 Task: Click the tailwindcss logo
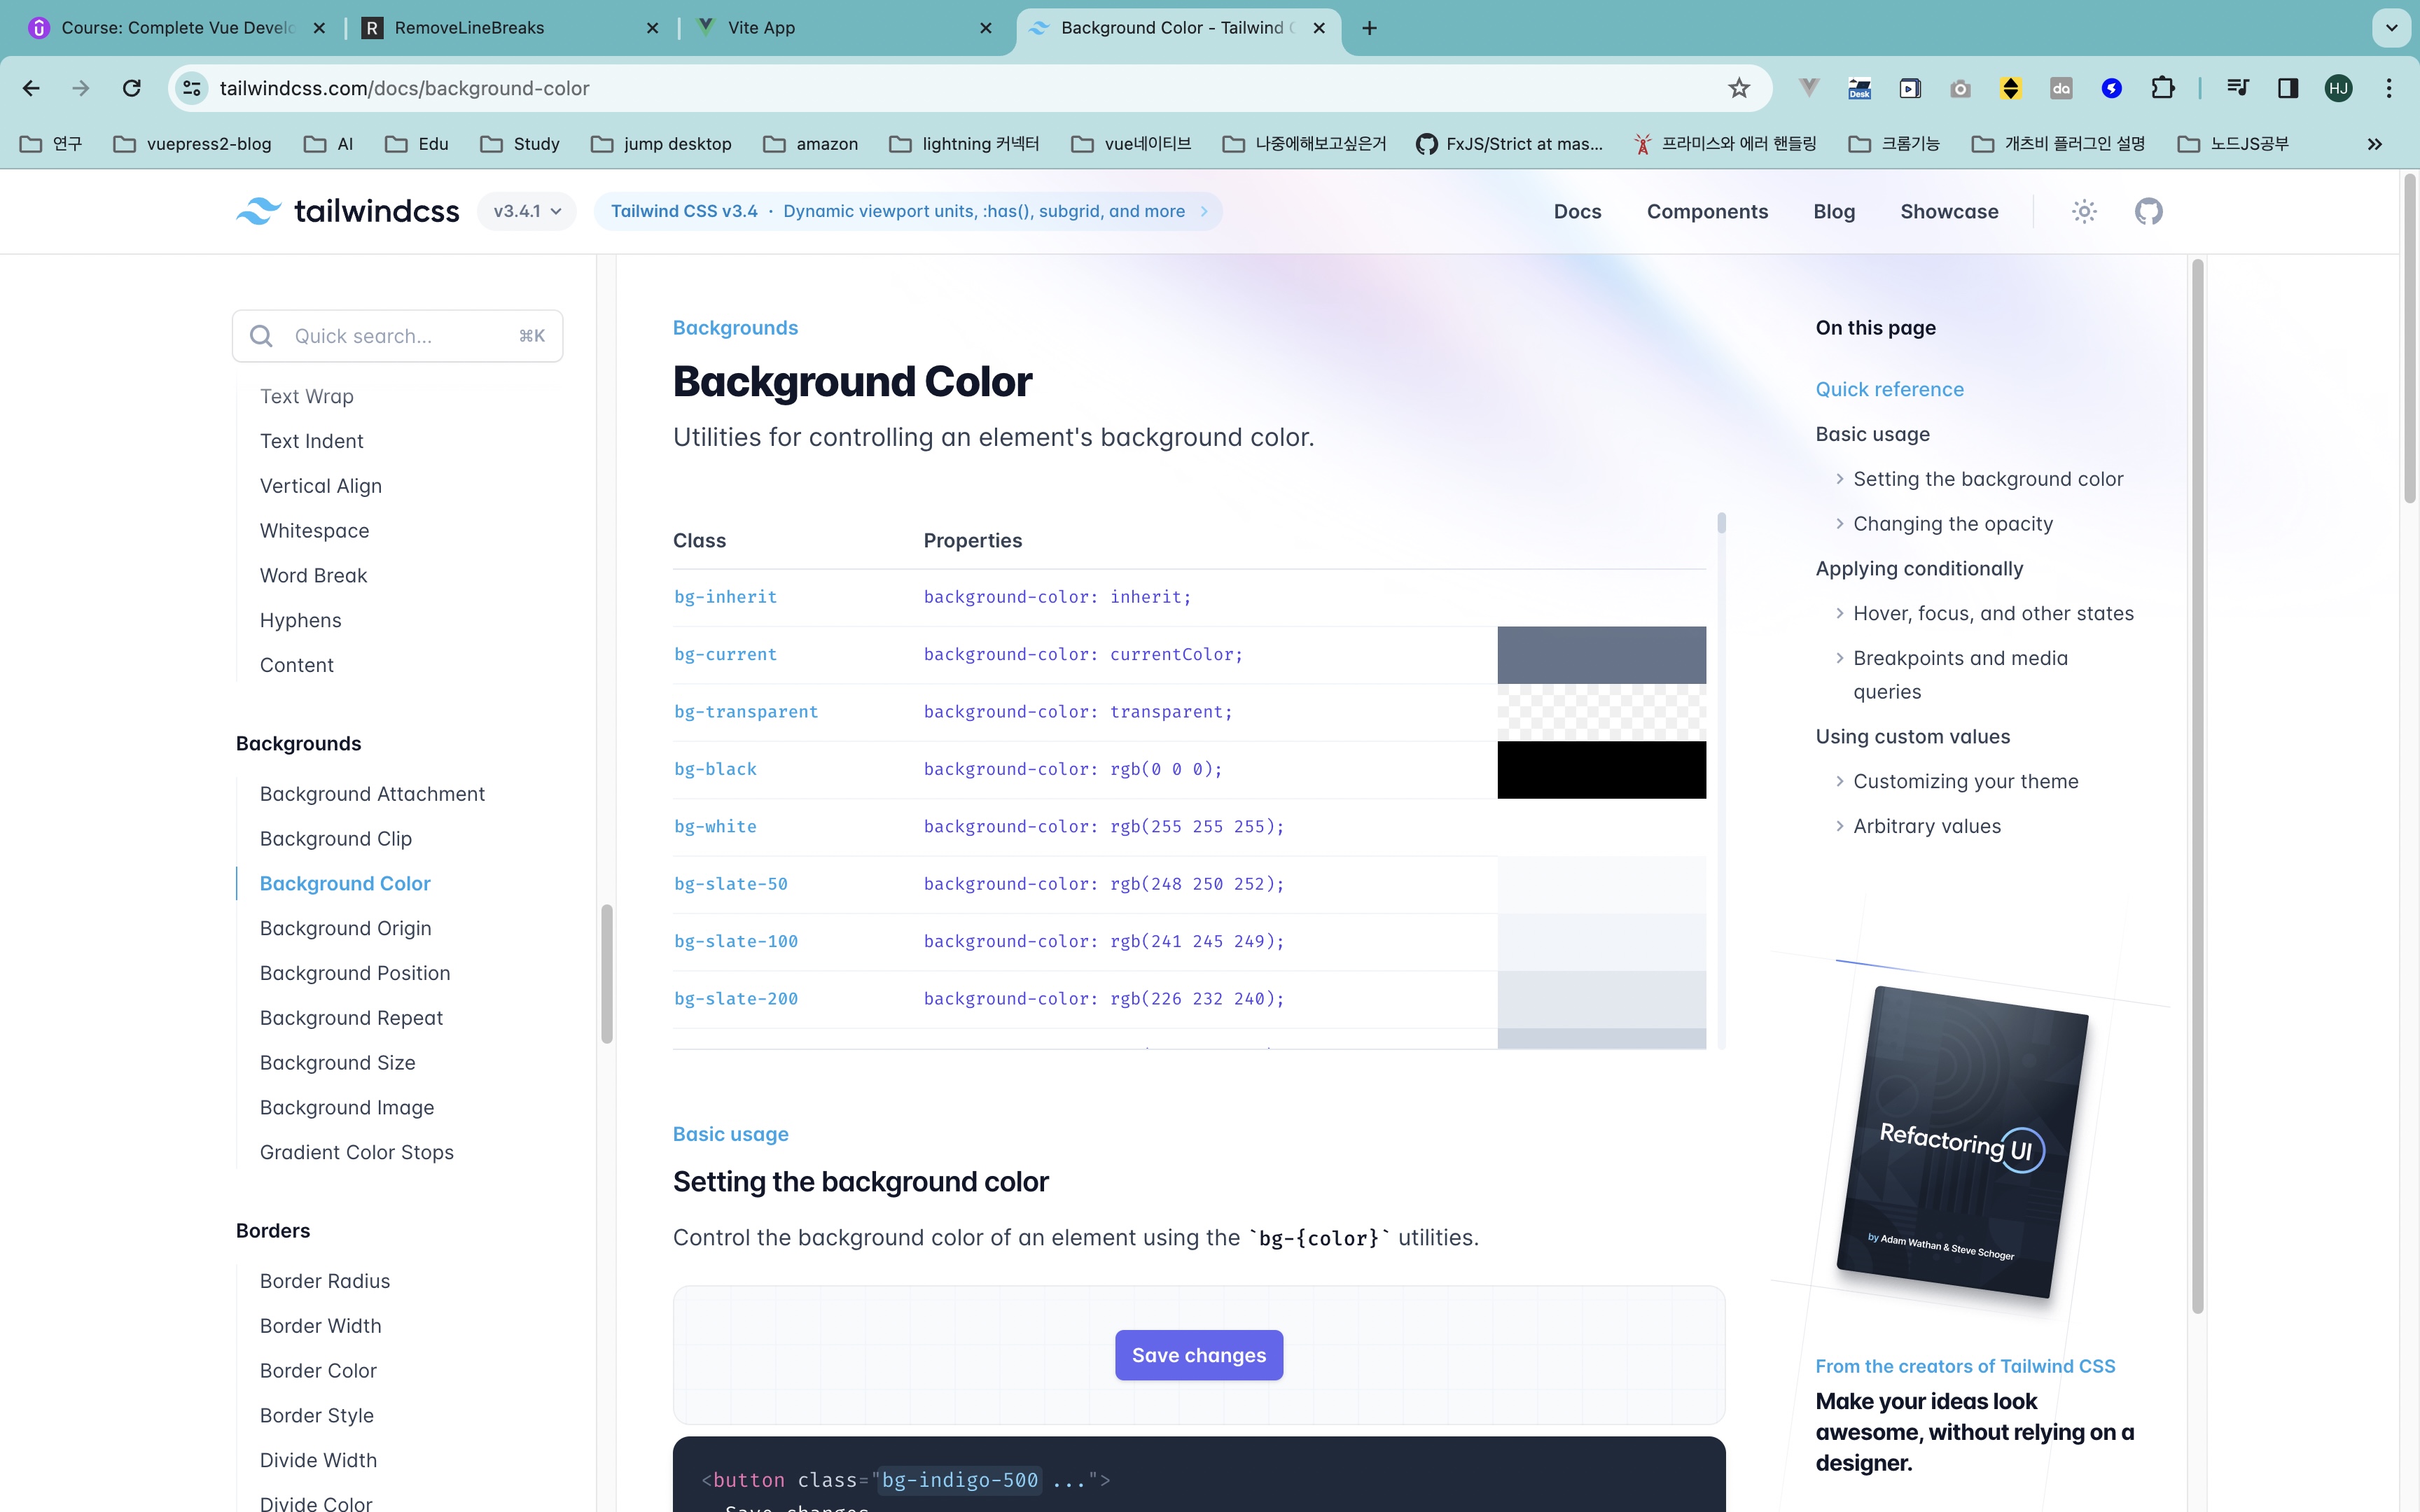pyautogui.click(x=347, y=211)
